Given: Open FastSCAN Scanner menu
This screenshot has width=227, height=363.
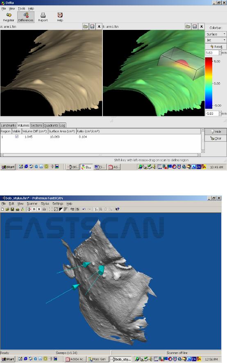Looking at the screenshot, I should (x=32, y=204).
